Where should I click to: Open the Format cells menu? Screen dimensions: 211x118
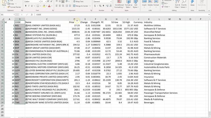pos(156,4)
